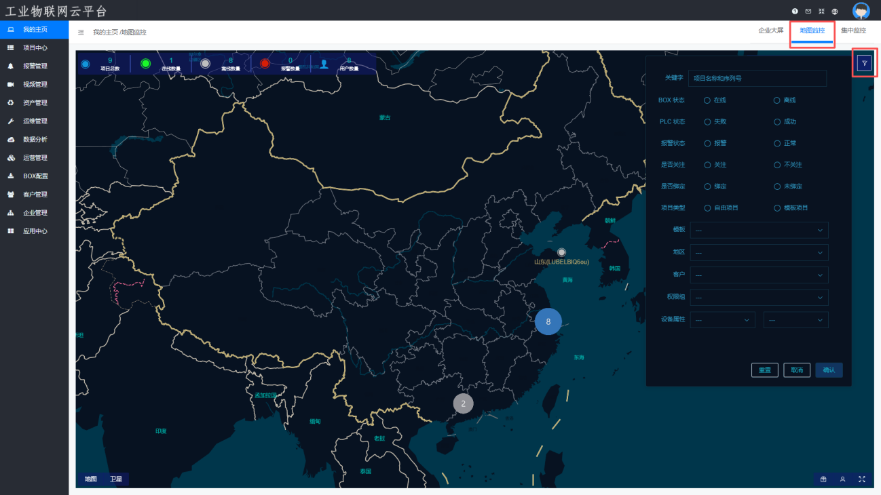Select the 报警 radio for 报警状态
This screenshot has width=881, height=495.
tap(707, 144)
